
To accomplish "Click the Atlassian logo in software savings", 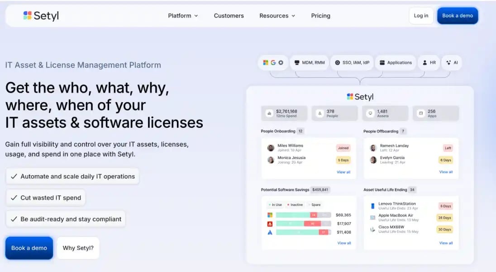I will 270,232.
